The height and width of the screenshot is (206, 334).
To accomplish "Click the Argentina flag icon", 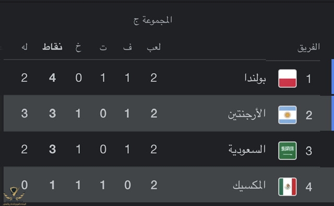I will pyautogui.click(x=288, y=115).
